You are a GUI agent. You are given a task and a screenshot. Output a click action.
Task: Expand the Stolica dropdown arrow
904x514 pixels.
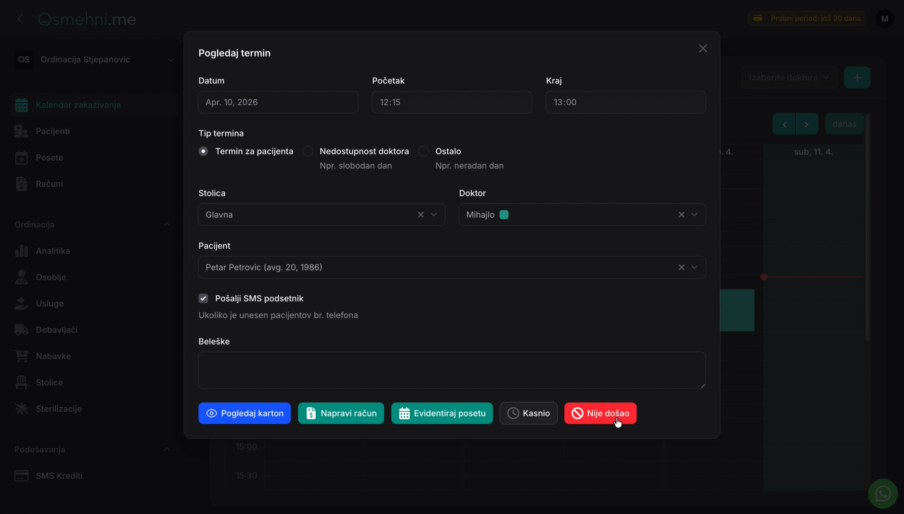tap(434, 215)
